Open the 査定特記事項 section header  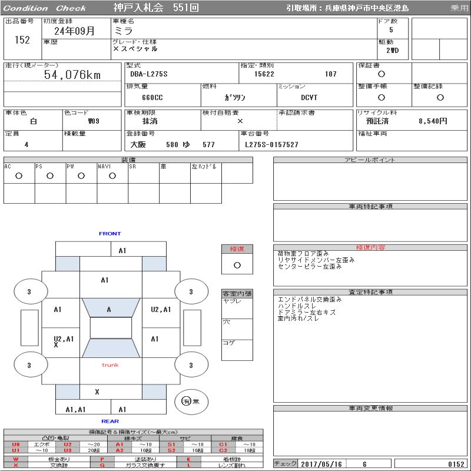[370, 292]
